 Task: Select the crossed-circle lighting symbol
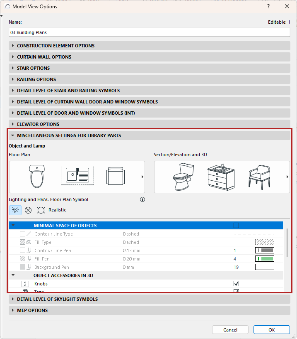pyautogui.click(x=28, y=210)
